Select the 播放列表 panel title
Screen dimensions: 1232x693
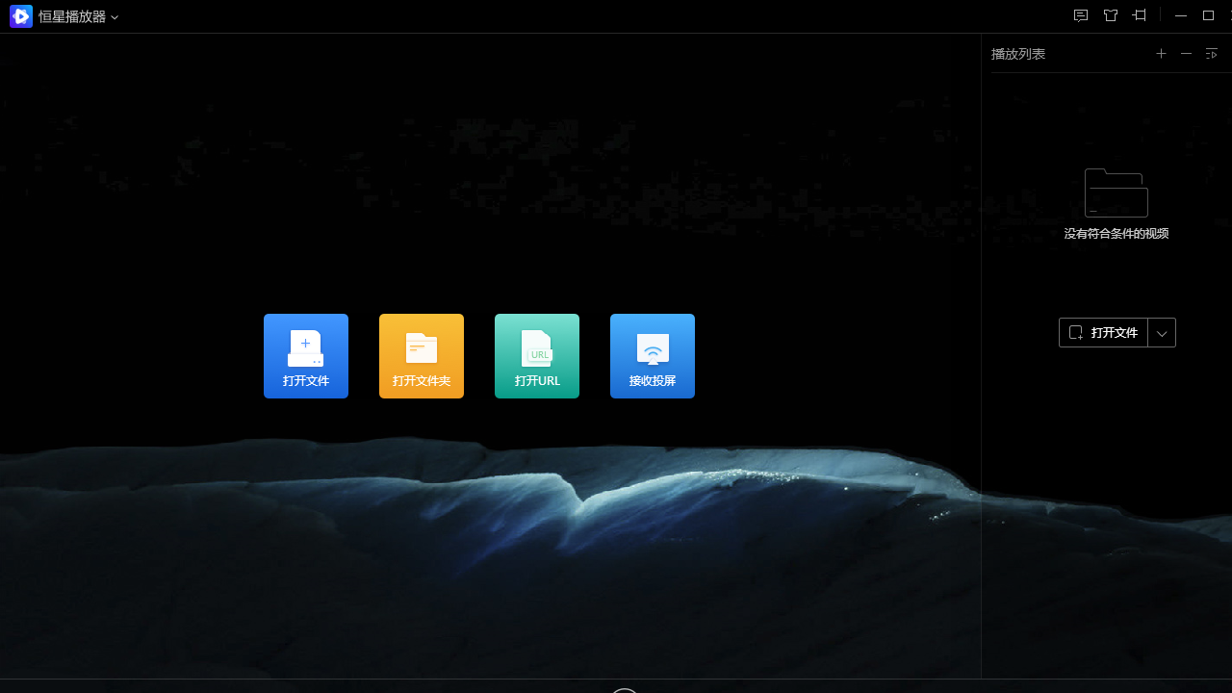pyautogui.click(x=1018, y=54)
